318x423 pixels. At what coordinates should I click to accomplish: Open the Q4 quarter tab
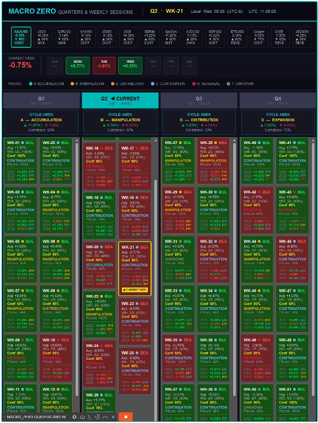278,100
